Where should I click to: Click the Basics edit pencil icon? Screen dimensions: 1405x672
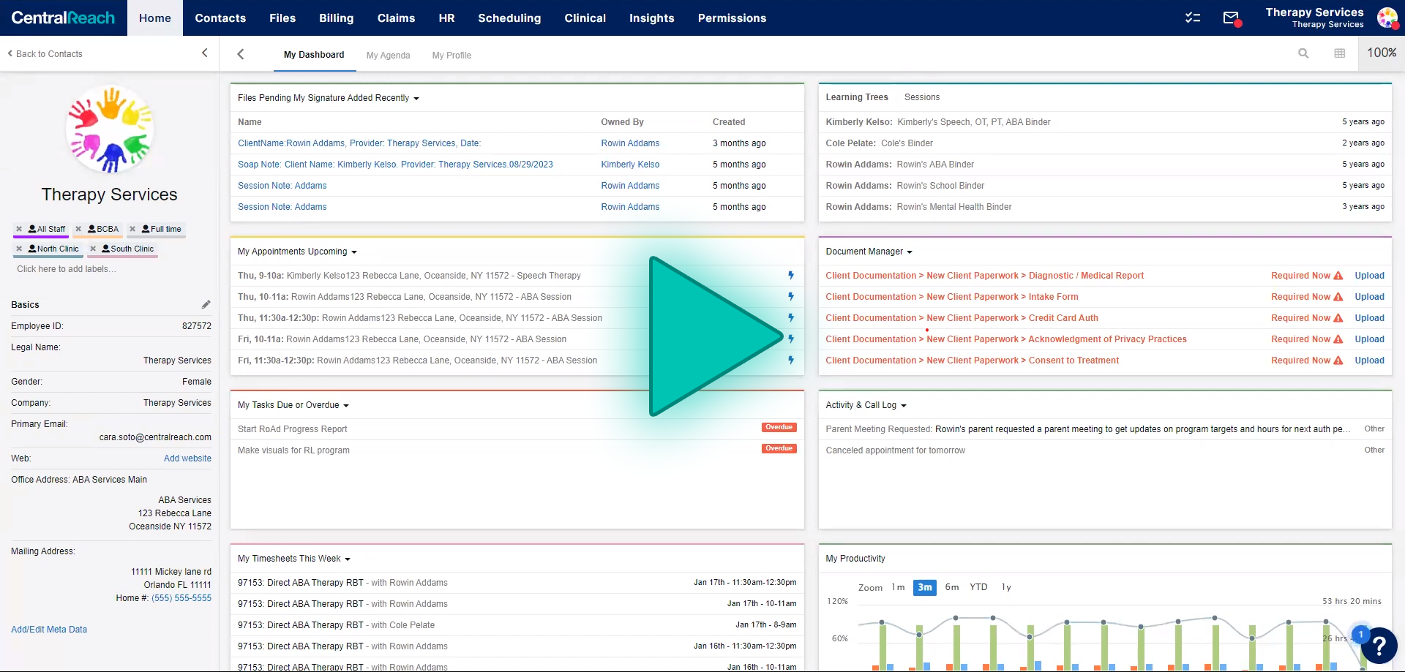click(206, 304)
